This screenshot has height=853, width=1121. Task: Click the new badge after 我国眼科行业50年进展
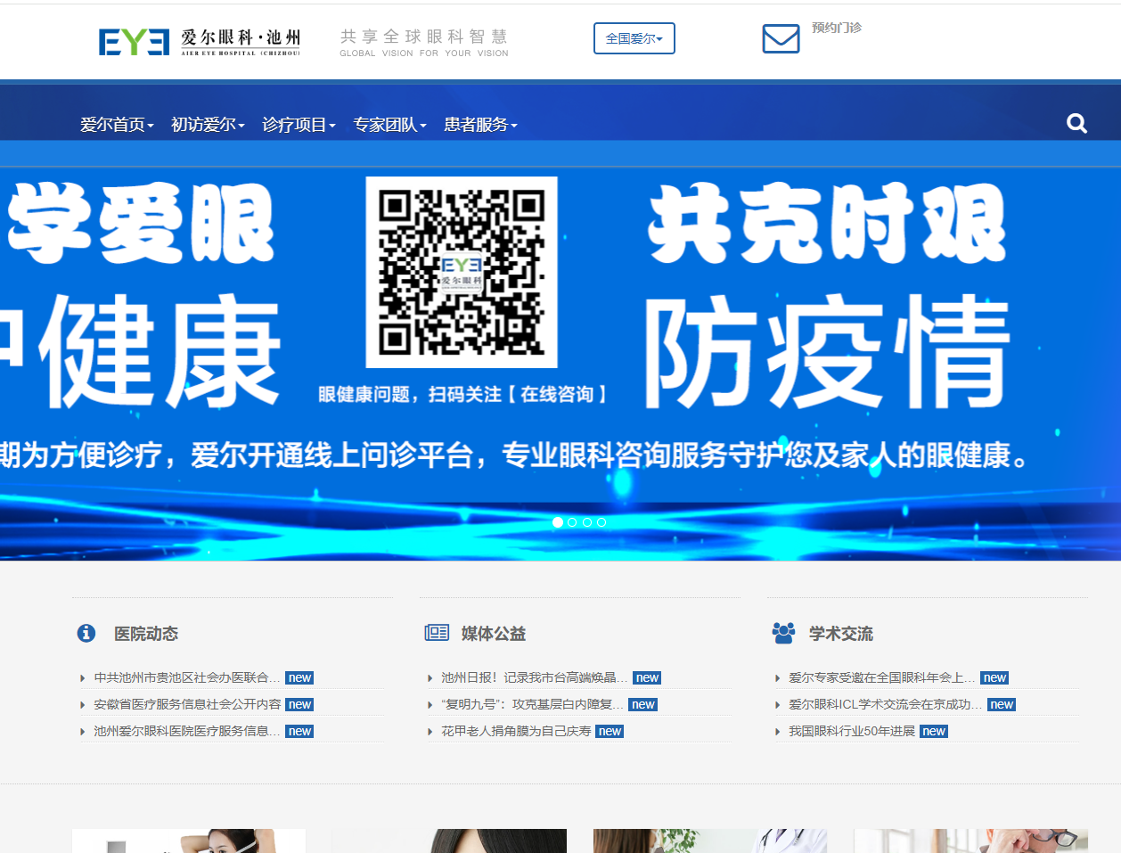pos(934,731)
